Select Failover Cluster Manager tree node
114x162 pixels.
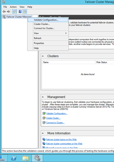point(17,17)
